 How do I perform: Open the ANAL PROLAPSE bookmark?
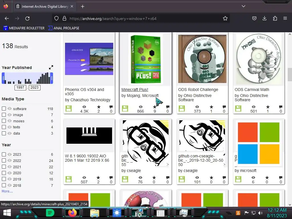64,28
